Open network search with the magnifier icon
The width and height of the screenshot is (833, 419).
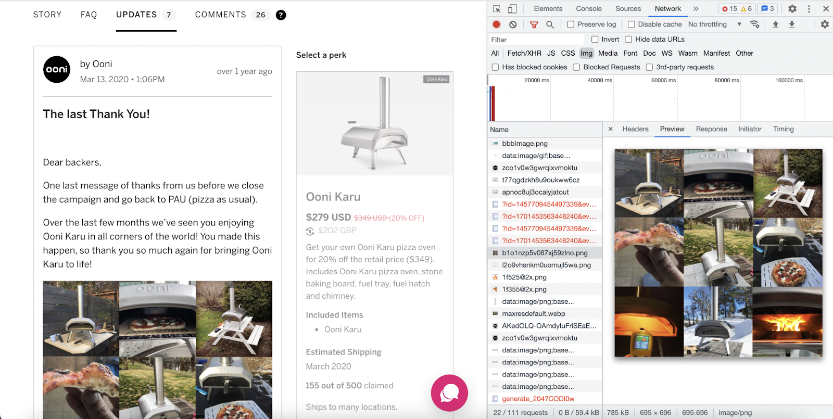550,24
